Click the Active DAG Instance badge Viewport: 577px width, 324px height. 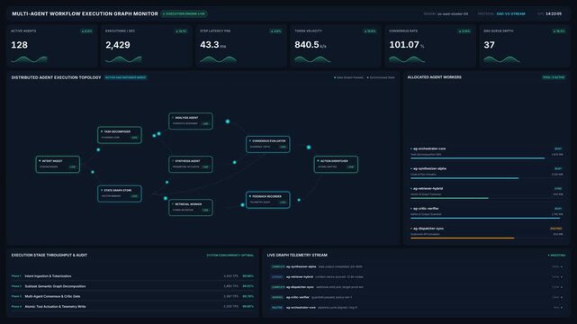coord(126,77)
